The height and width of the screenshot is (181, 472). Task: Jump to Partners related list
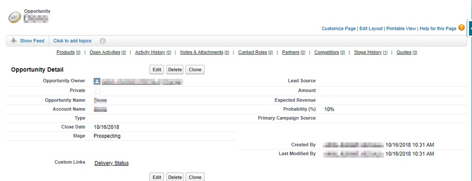(290, 53)
